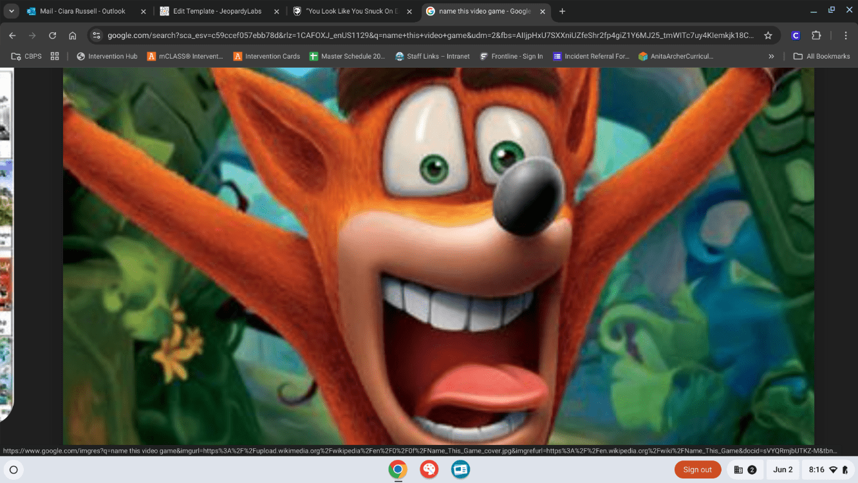Open Chrome from the shelf
This screenshot has height=483, width=858.
tap(398, 469)
